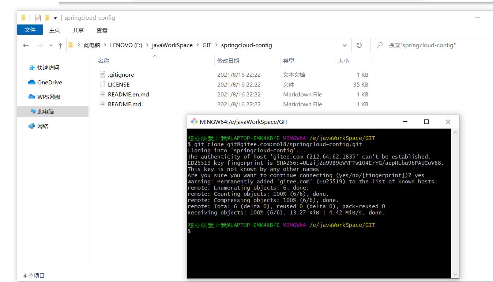This screenshot has height=282, width=493.
Task: Expand chevron after javaWorkSpace in path
Action: click(x=197, y=45)
